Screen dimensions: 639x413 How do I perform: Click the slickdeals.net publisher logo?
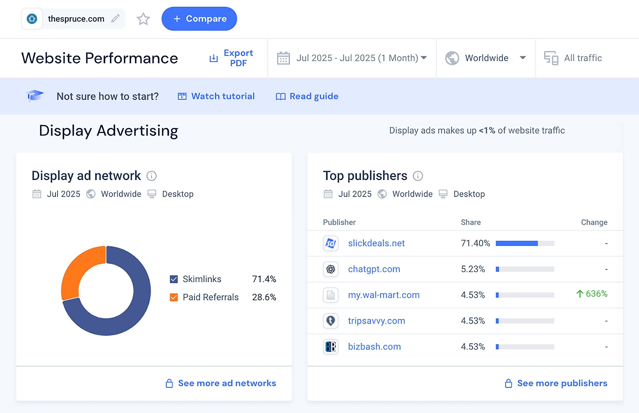(x=330, y=243)
